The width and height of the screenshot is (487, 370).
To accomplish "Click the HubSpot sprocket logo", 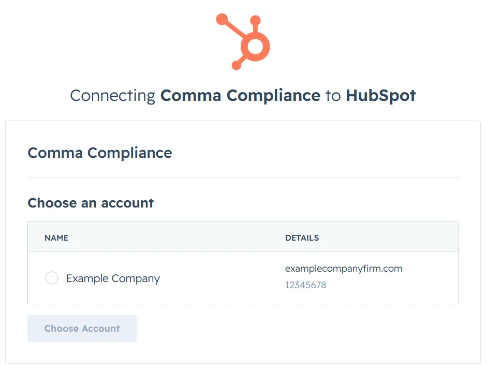I will point(243,41).
